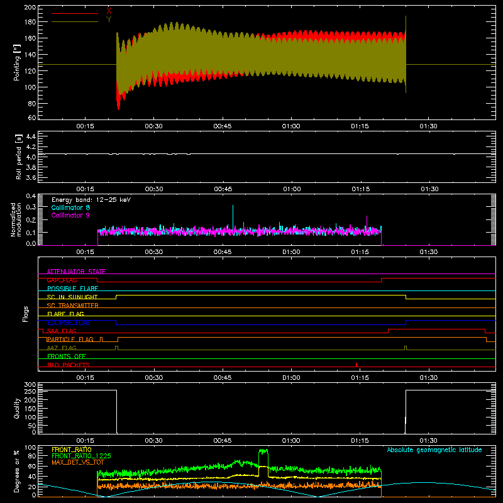Click the X legend label
This screenshot has height=503, width=503.
tap(109, 11)
